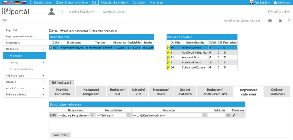Viewport: 293px width, 140px height.
Task: Open help question mark icon
Action: click(x=289, y=21)
